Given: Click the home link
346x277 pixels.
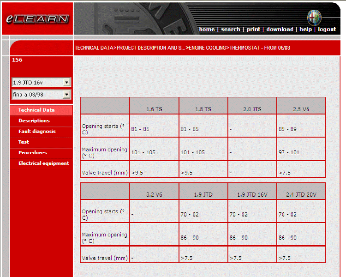Looking at the screenshot, I should (207, 29).
